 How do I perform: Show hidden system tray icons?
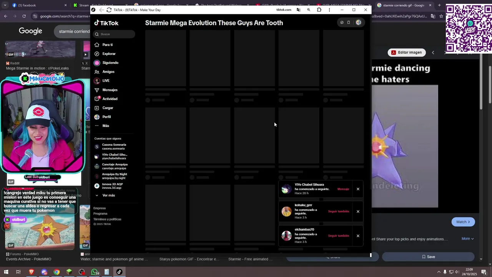[x=439, y=272]
